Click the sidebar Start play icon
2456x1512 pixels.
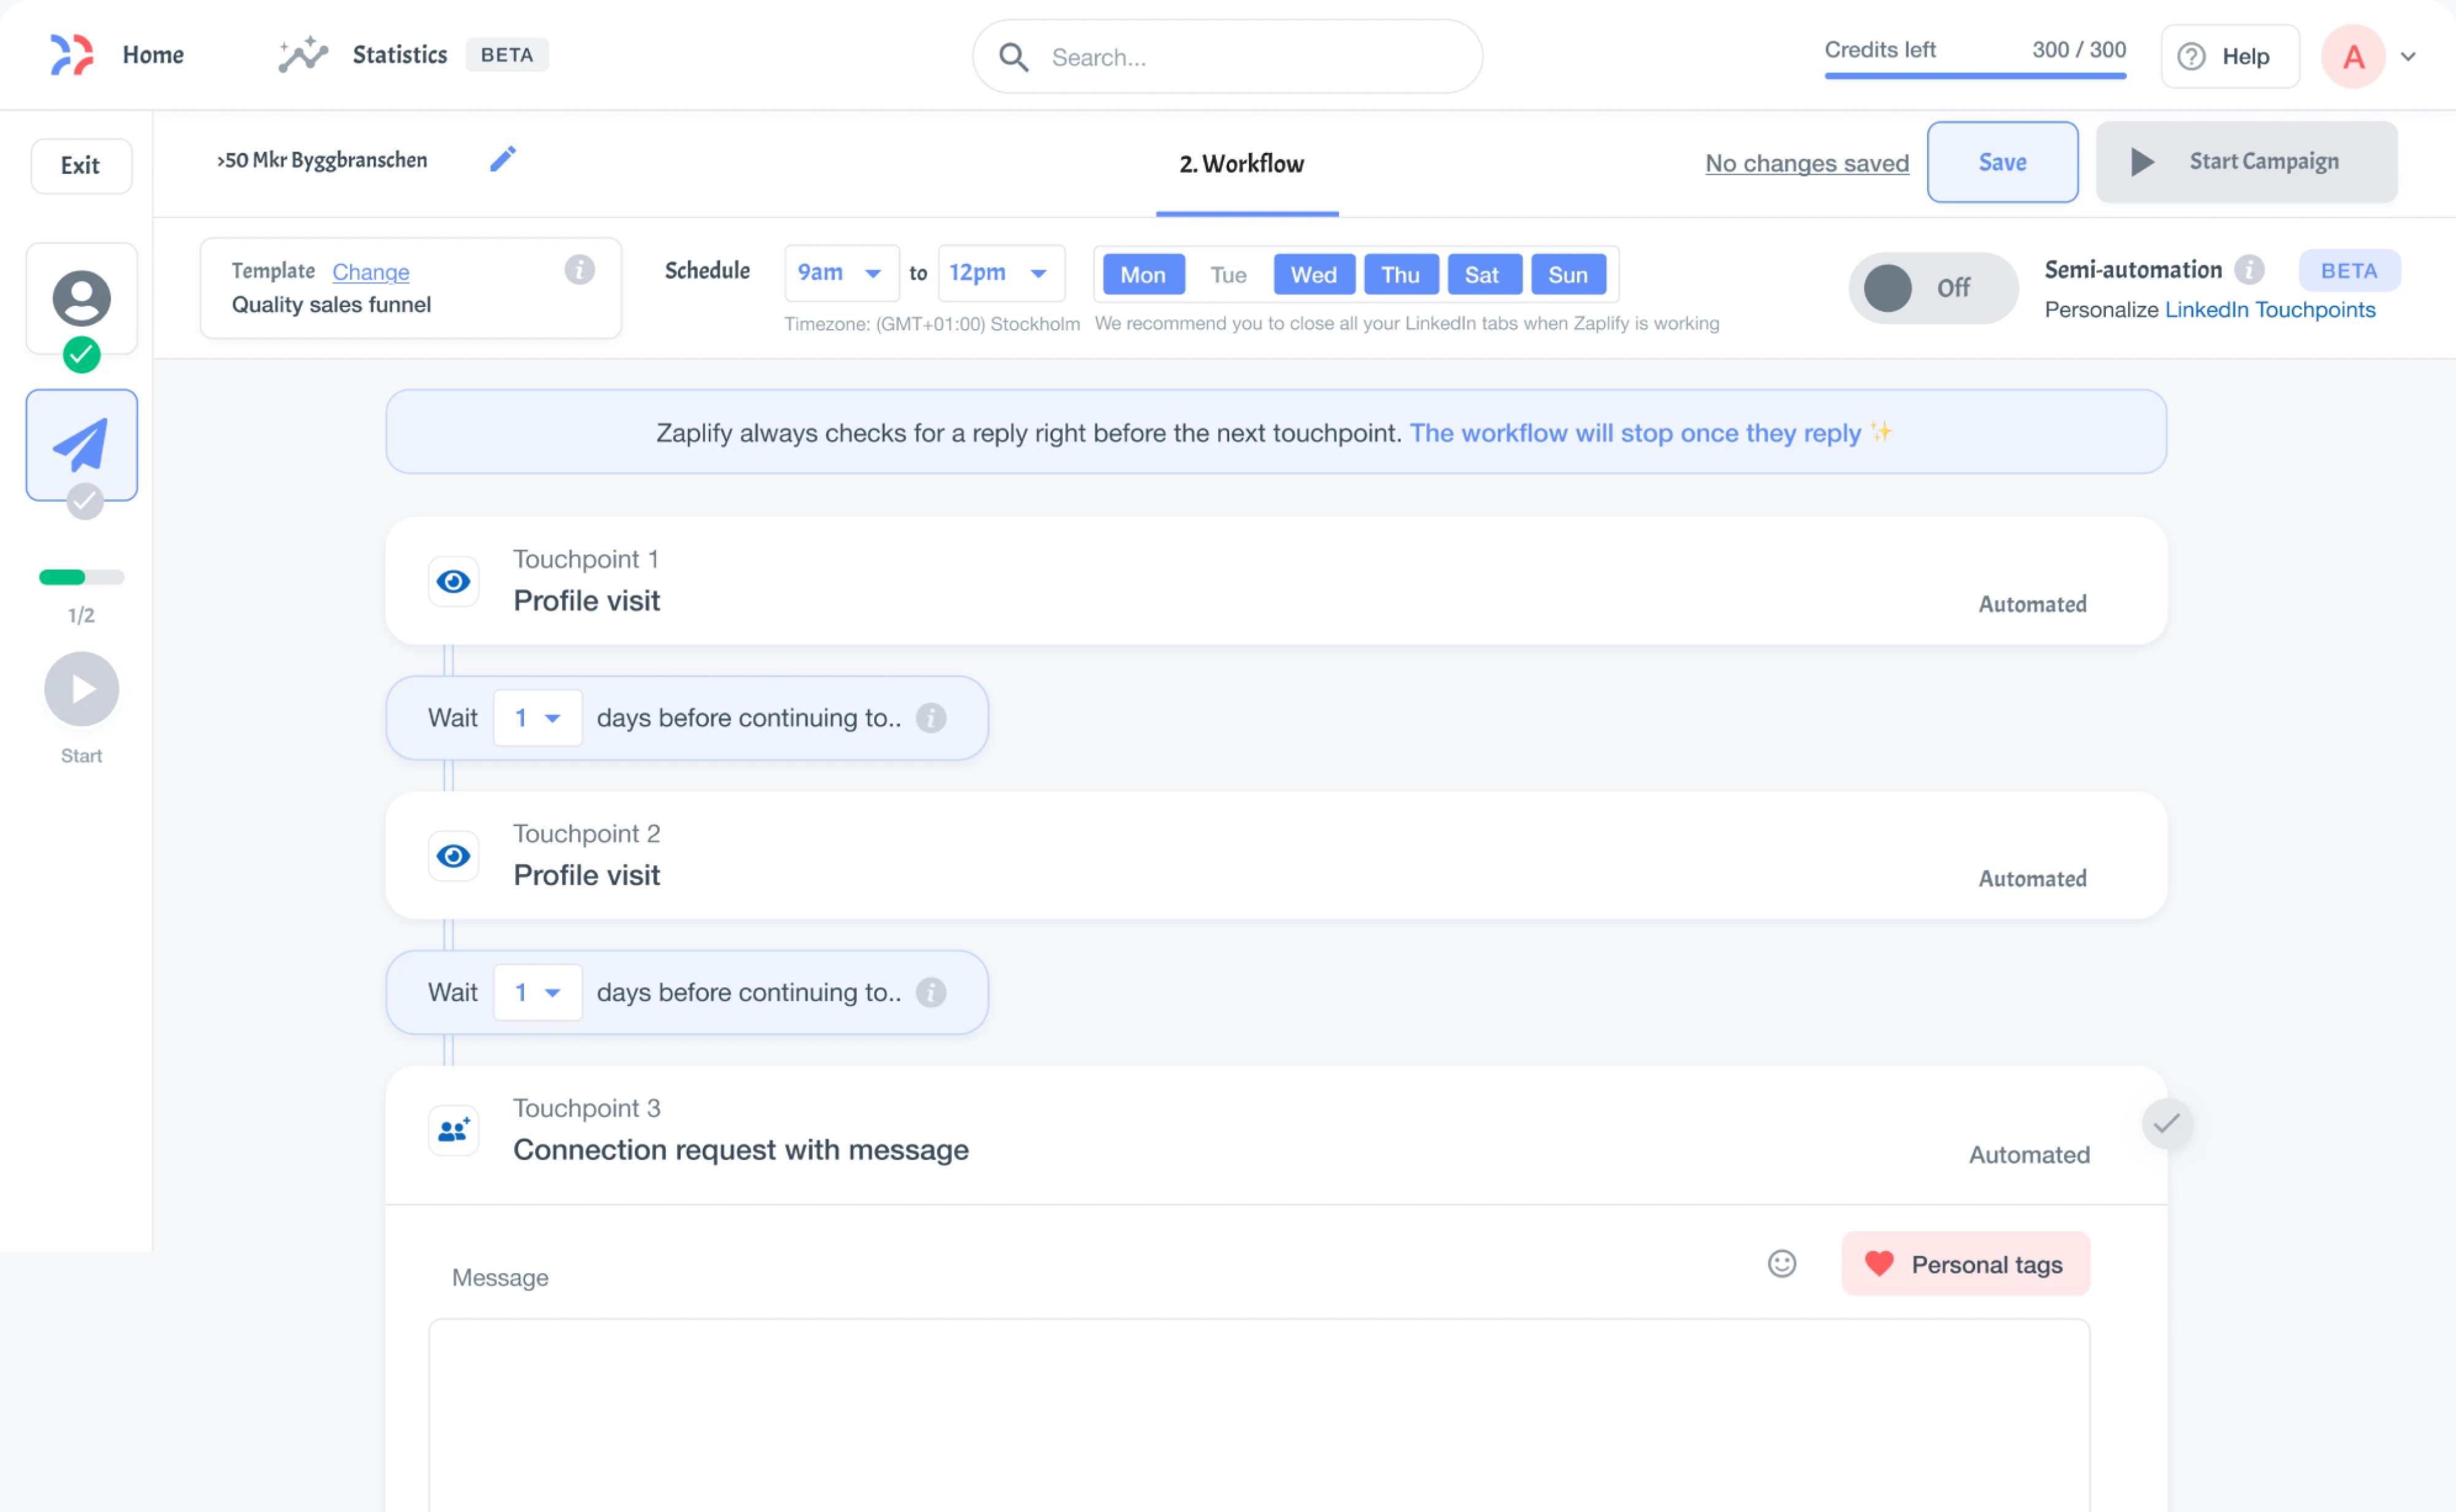(x=82, y=689)
